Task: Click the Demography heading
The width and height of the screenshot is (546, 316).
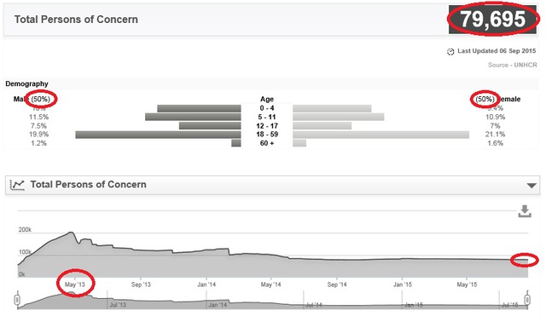Action: click(x=26, y=83)
